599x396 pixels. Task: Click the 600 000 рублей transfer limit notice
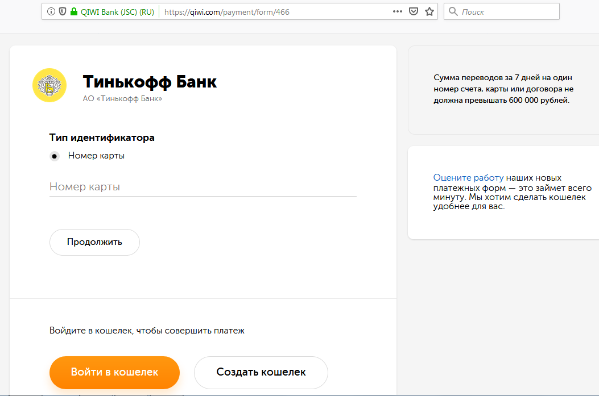pos(503,89)
